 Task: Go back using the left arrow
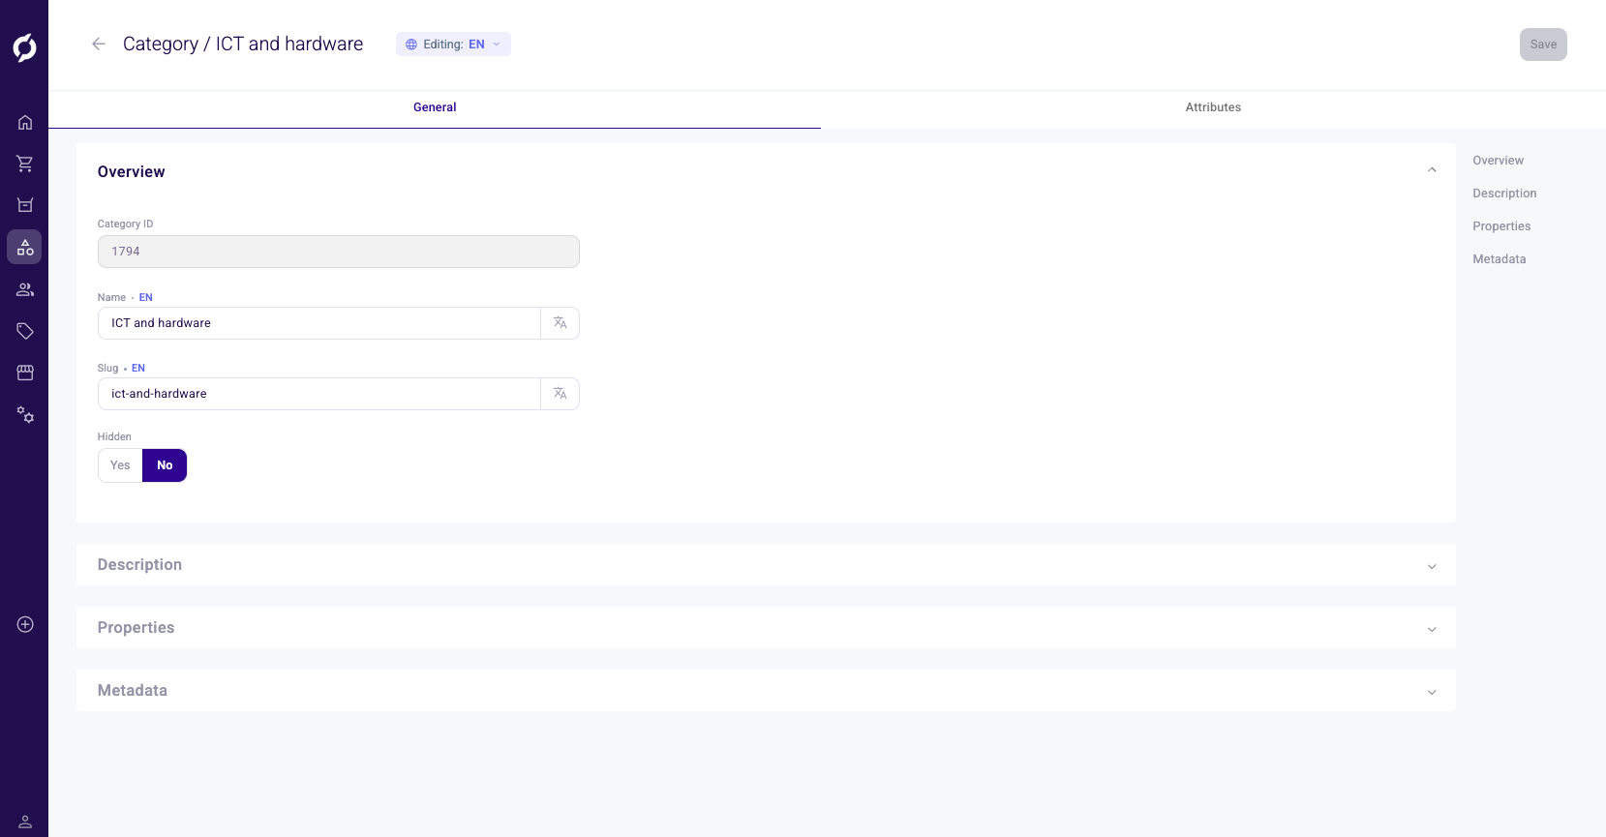click(x=98, y=44)
